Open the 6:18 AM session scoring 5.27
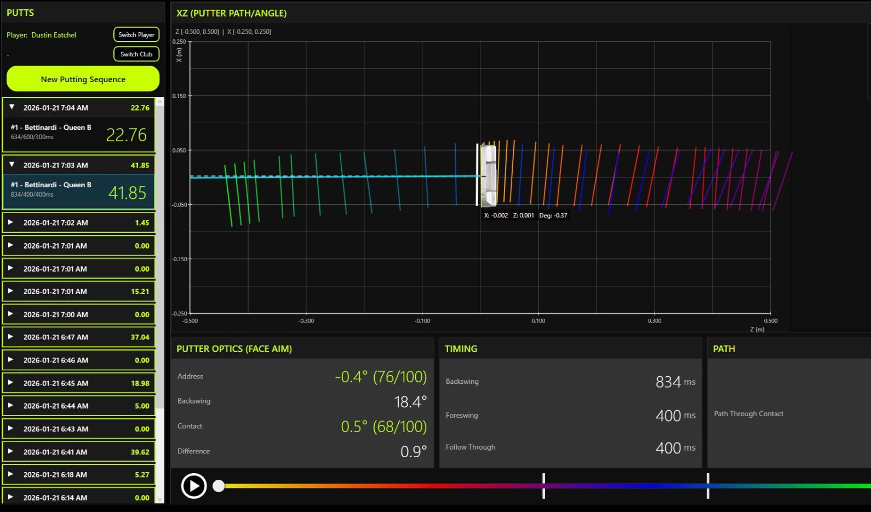871x512 pixels. 10,475
